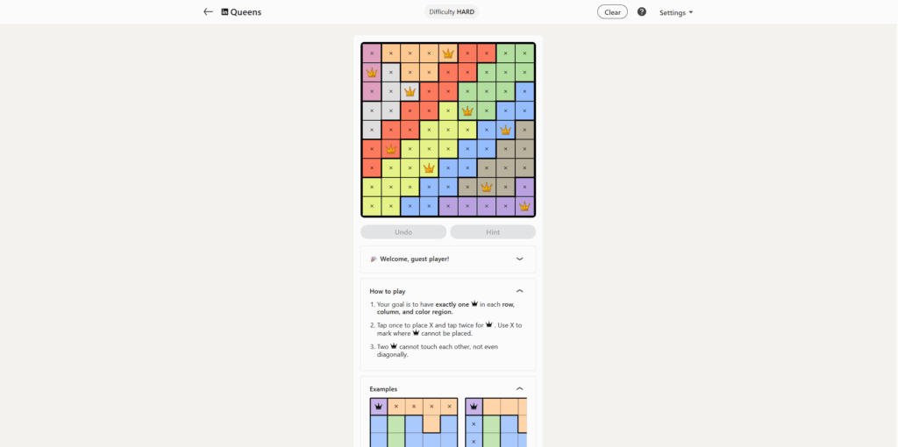
Task: Go back using the left arrow icon
Action: [x=208, y=12]
